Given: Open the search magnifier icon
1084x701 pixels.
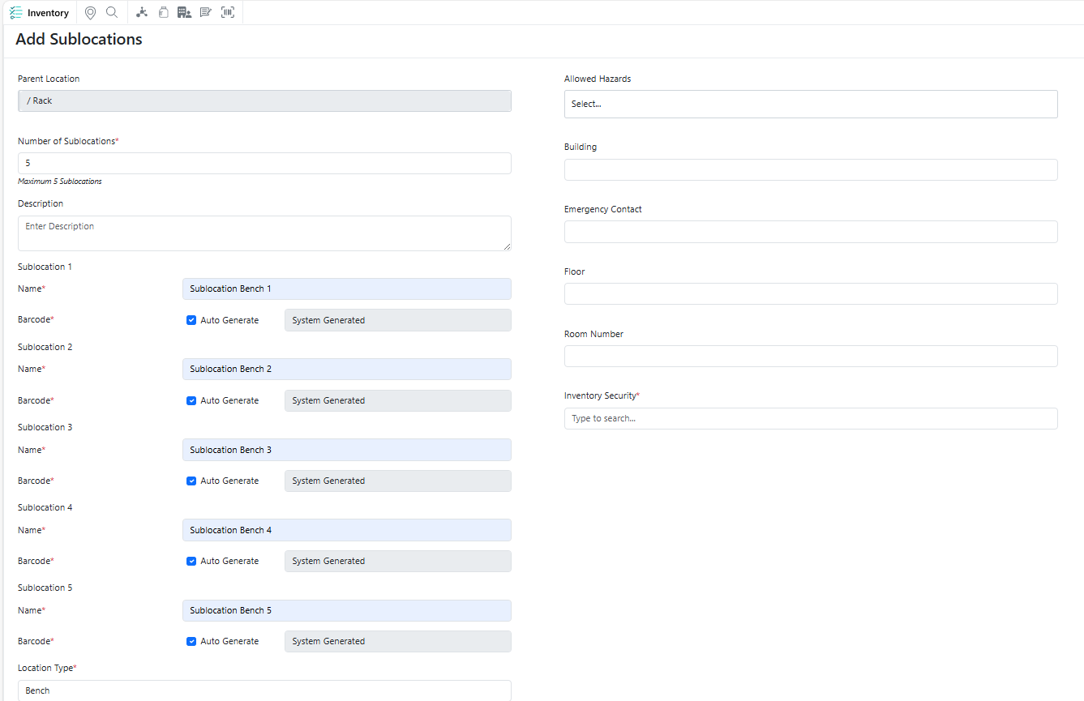Looking at the screenshot, I should [112, 13].
